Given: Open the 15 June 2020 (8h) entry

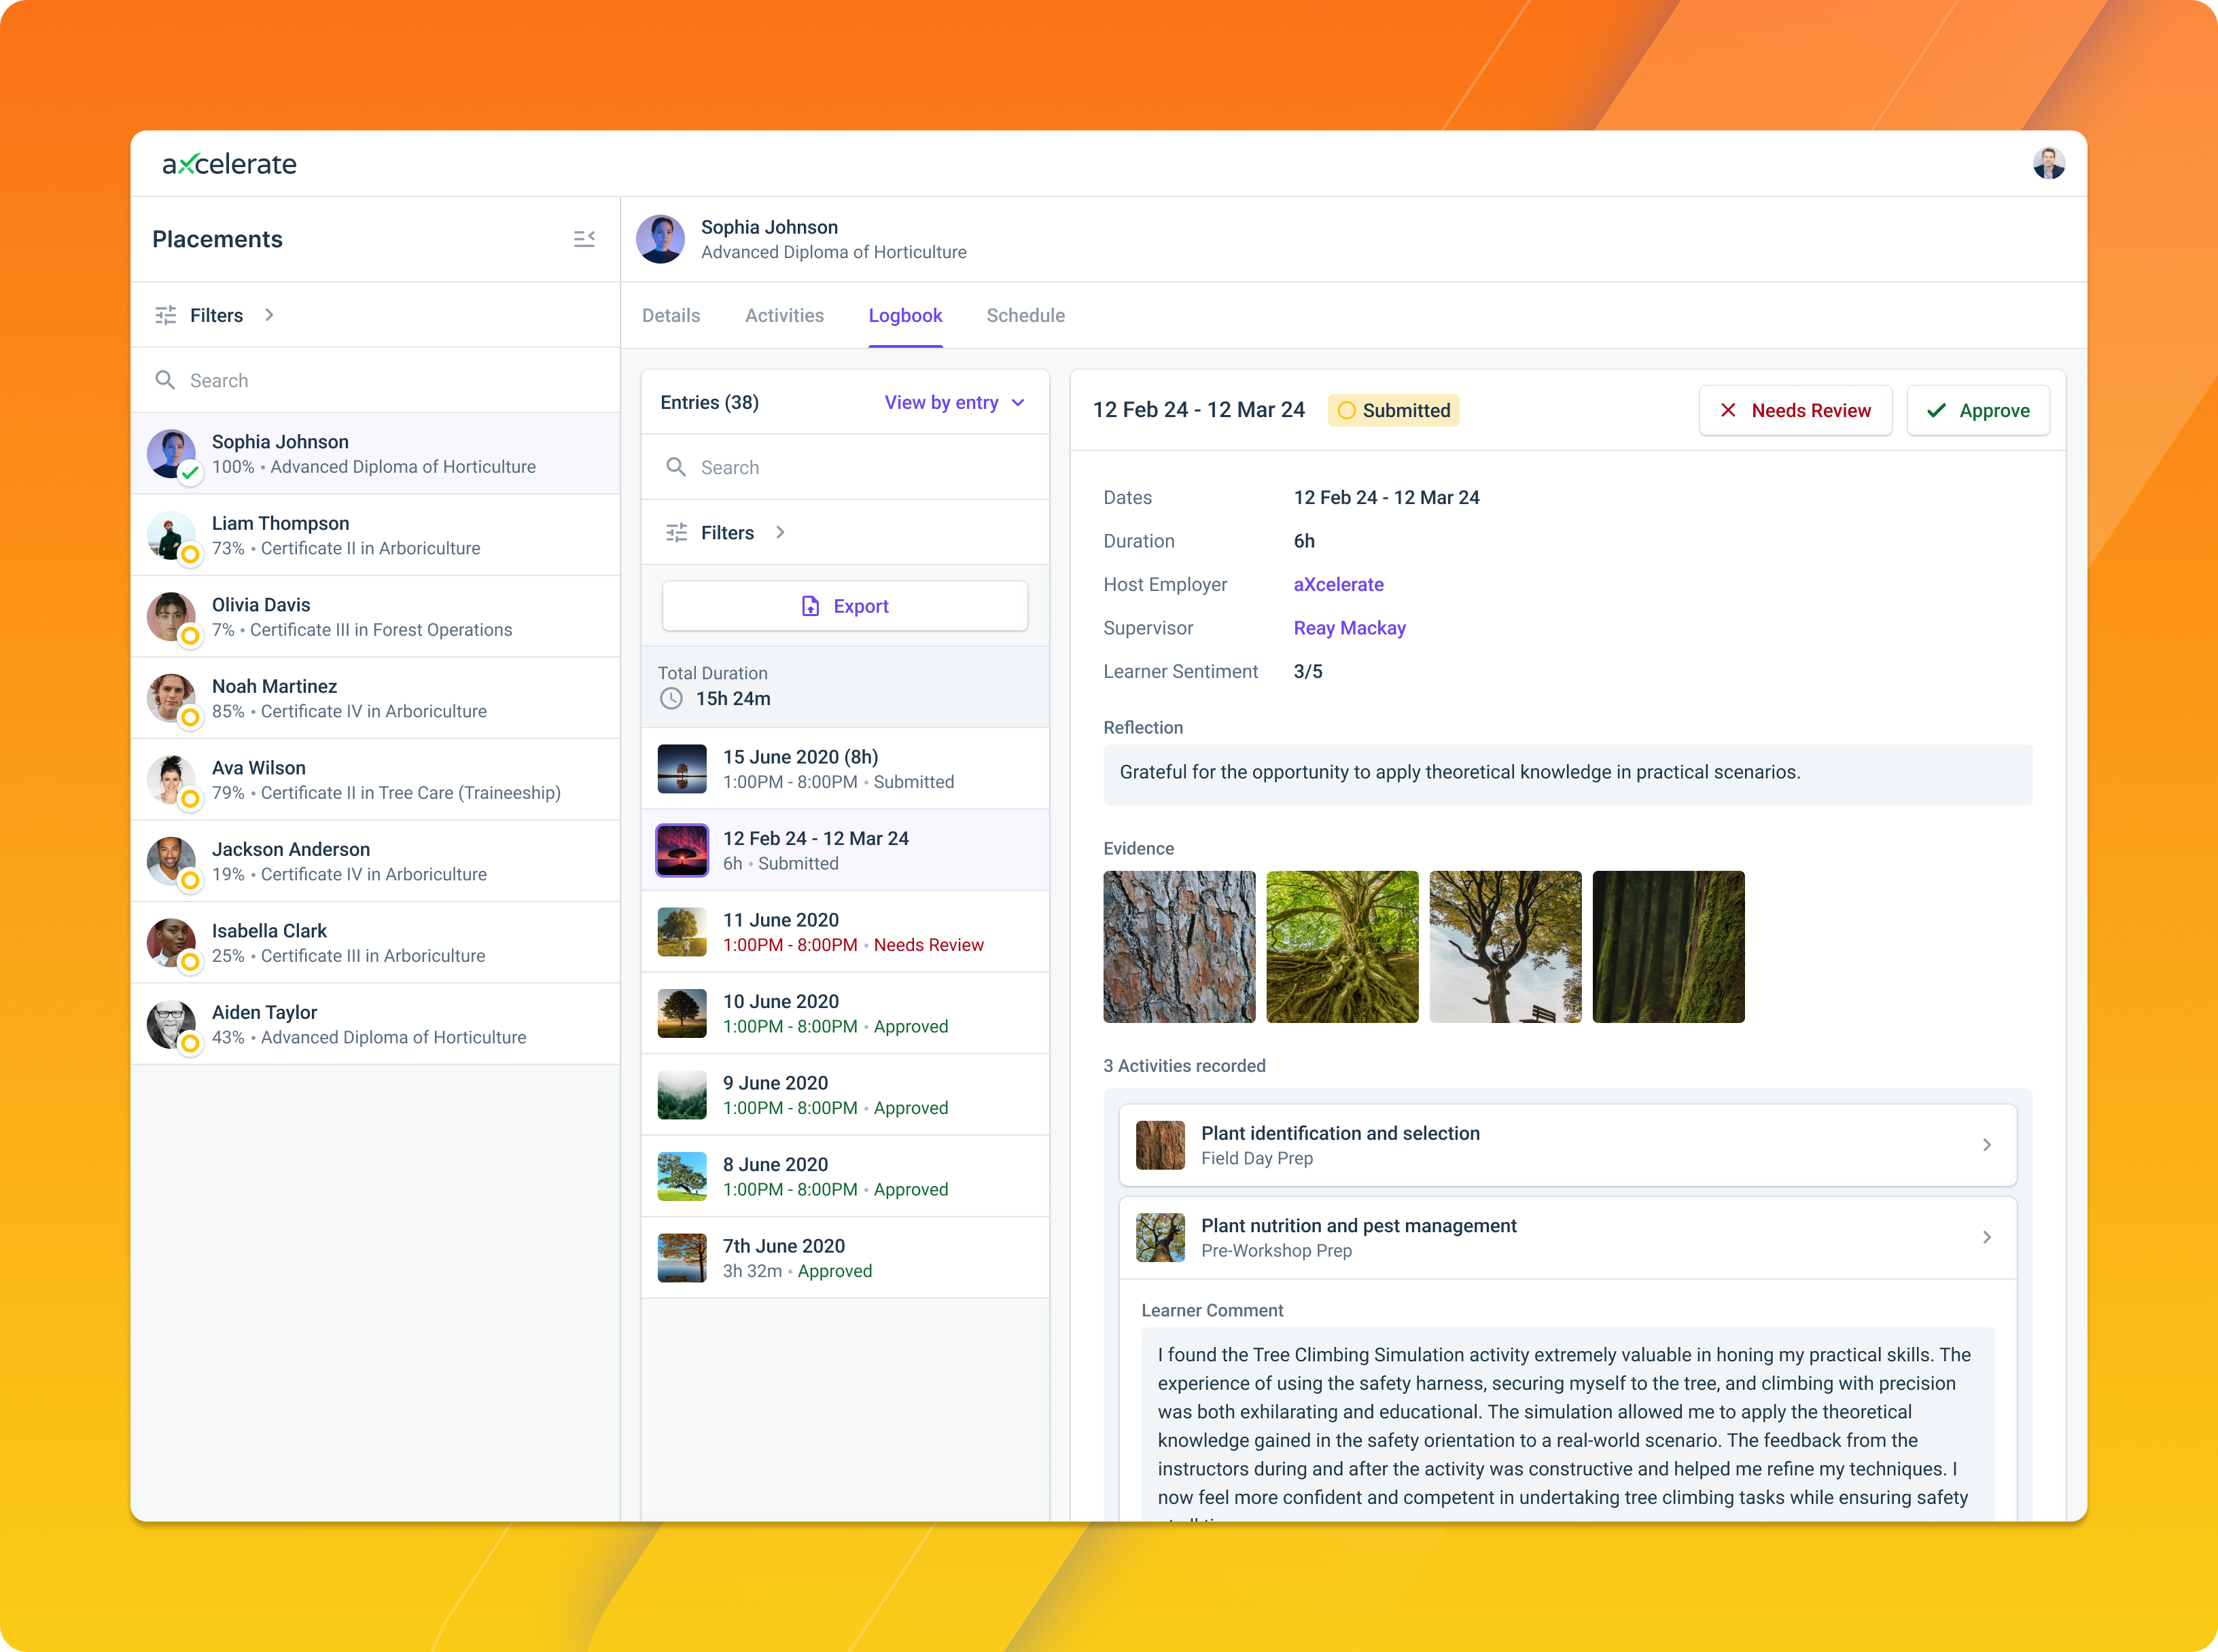Looking at the screenshot, I should click(845, 768).
